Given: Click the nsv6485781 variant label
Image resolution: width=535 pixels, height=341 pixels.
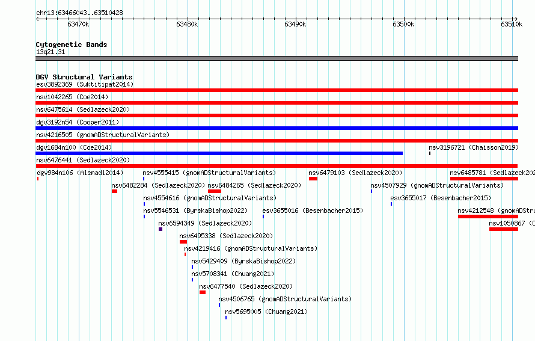Looking at the screenshot, I should tap(492, 173).
